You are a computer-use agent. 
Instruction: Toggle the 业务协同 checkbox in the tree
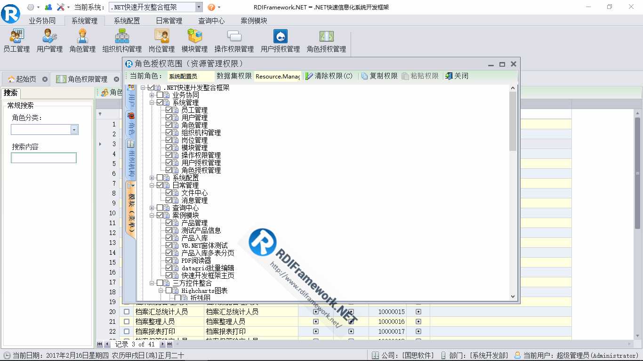160,95
